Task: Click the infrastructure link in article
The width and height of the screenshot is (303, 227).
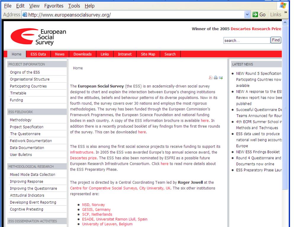Action: coord(82,152)
